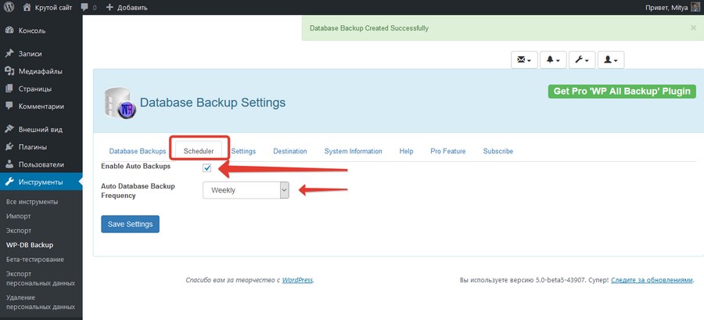Switch to Scheduler tab
The image size is (704, 320).
(199, 151)
